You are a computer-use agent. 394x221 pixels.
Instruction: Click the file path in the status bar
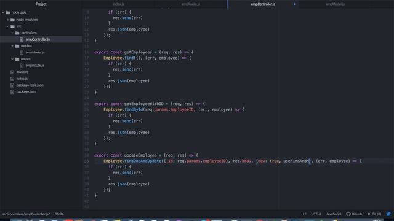coord(26,214)
